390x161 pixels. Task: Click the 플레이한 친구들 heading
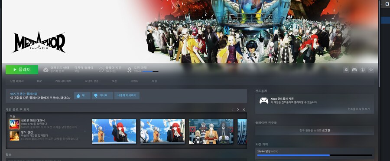(266, 123)
